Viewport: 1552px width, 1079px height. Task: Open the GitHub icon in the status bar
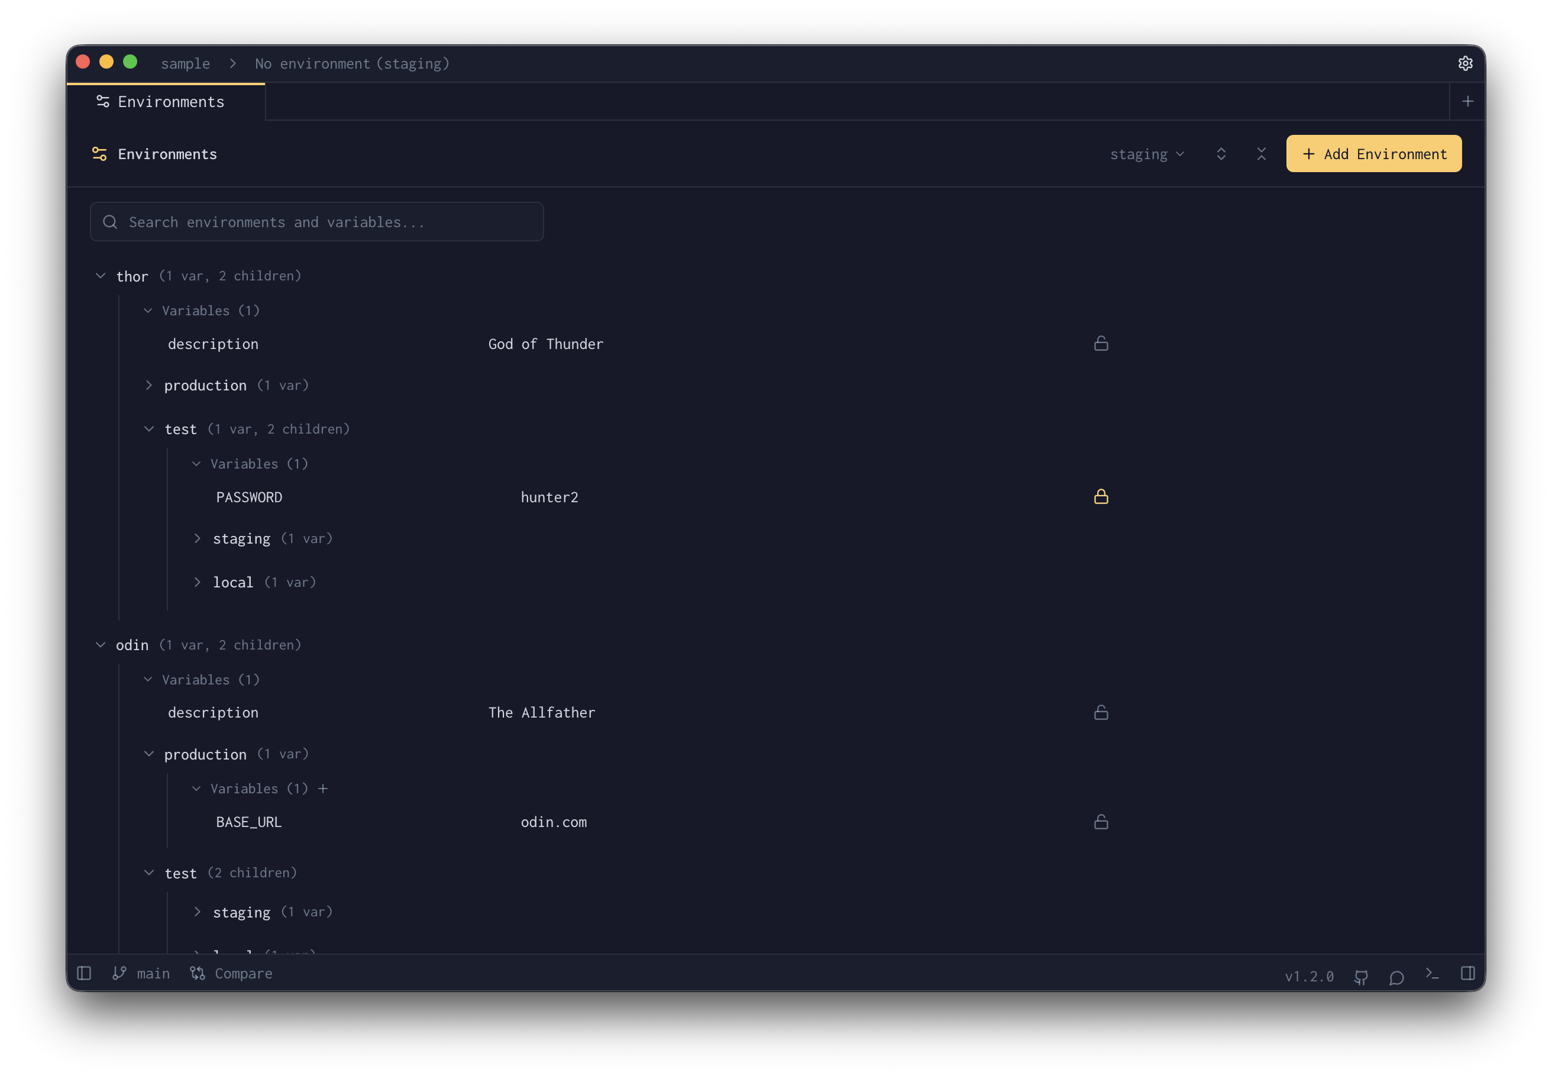(x=1361, y=976)
